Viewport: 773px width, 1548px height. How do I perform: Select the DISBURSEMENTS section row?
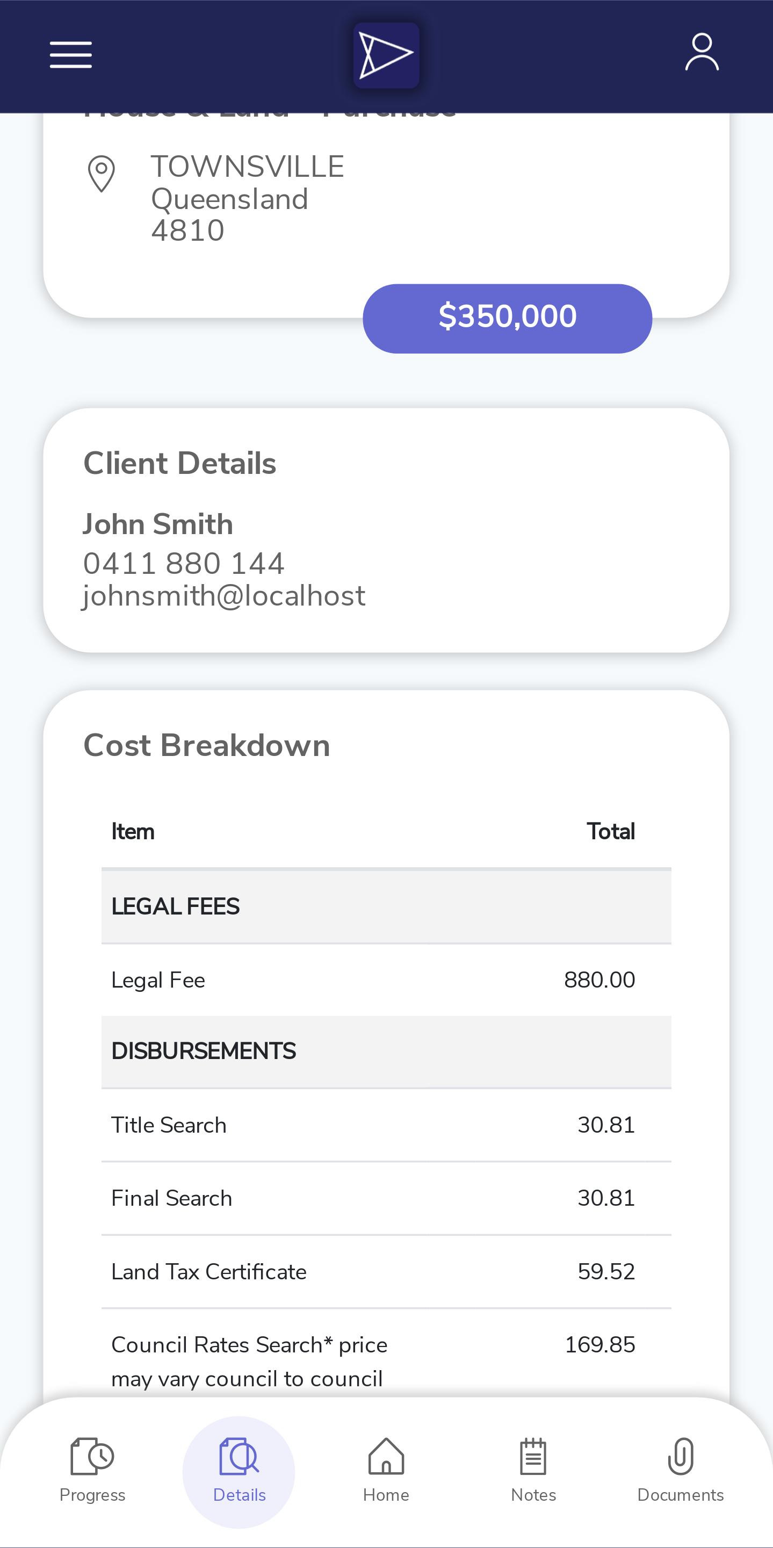pos(386,1052)
